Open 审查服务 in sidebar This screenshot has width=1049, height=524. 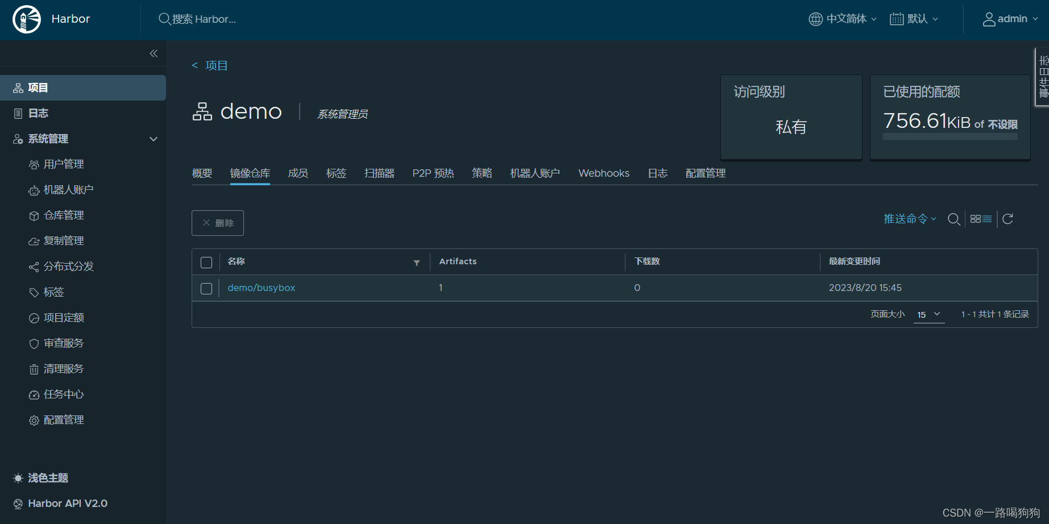click(64, 343)
